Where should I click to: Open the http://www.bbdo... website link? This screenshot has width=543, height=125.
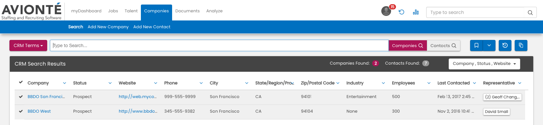[138, 111]
